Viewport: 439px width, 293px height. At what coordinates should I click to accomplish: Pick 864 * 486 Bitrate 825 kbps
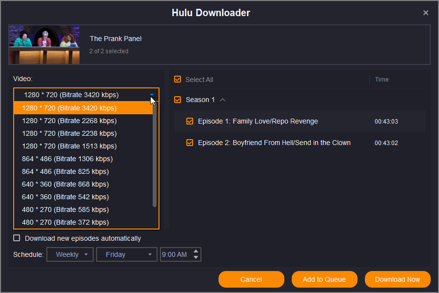pyautogui.click(x=83, y=171)
